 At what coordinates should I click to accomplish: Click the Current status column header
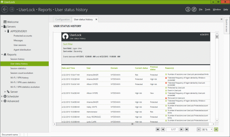[141, 68]
